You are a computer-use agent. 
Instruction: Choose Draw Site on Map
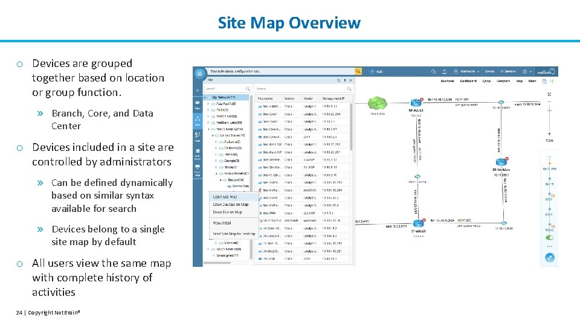[x=234, y=212]
